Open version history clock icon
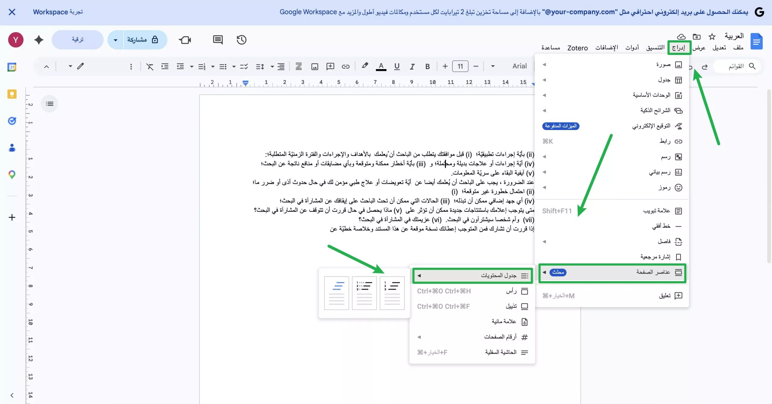Screen dimensions: 772x404 pos(241,40)
